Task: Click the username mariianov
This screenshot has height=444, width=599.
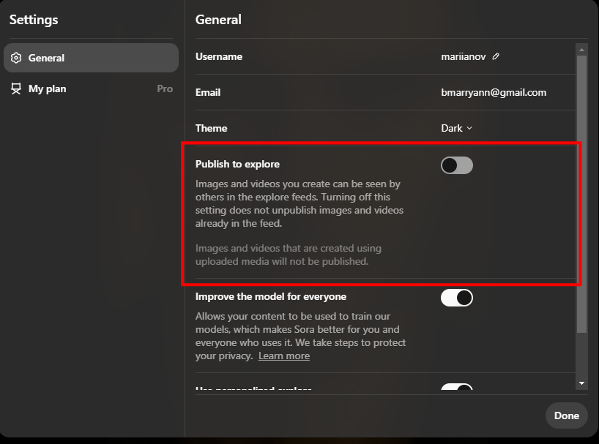Action: click(x=464, y=56)
